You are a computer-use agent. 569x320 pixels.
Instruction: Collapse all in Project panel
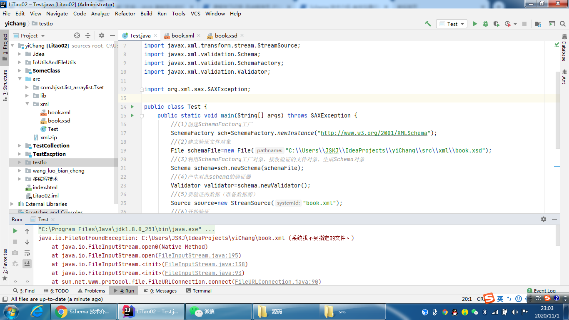click(88, 35)
